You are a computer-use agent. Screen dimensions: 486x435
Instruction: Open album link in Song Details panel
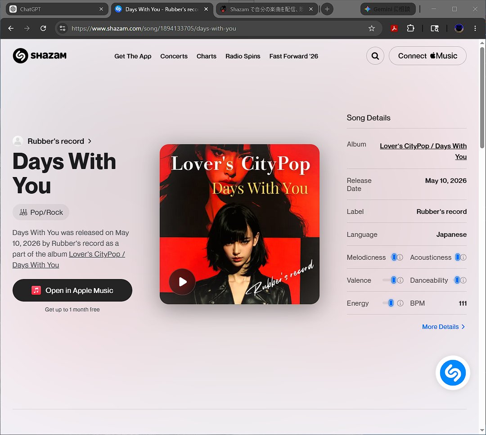pyautogui.click(x=423, y=151)
